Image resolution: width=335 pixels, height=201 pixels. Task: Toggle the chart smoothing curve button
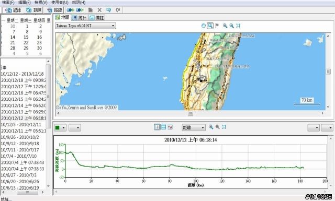coord(170,127)
